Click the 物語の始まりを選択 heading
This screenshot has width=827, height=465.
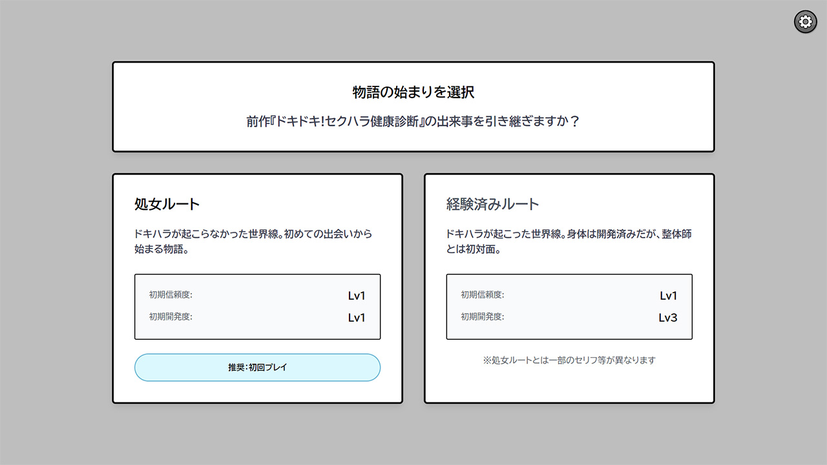(x=413, y=92)
